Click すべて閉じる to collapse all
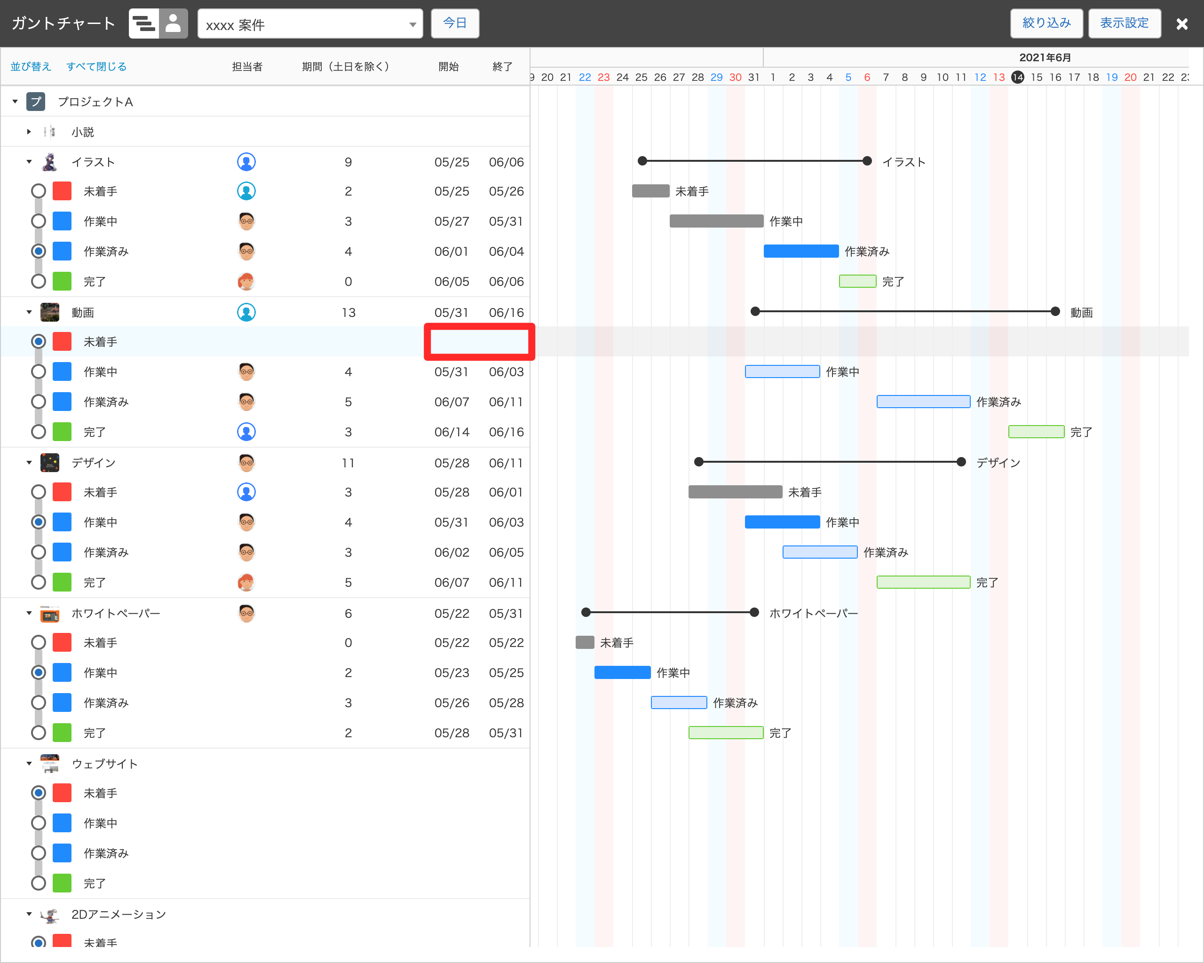Viewport: 1204px width, 963px height. click(96, 66)
